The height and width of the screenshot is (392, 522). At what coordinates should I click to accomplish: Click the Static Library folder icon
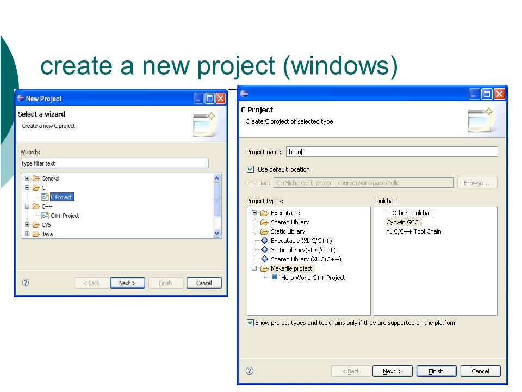(x=264, y=231)
